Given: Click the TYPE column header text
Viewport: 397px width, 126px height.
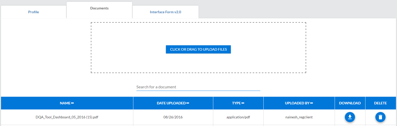Looking at the screenshot, I should pos(236,103).
